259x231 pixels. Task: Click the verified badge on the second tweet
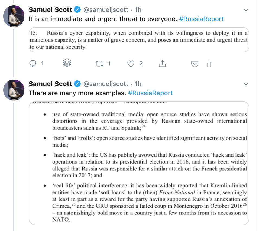click(x=77, y=84)
